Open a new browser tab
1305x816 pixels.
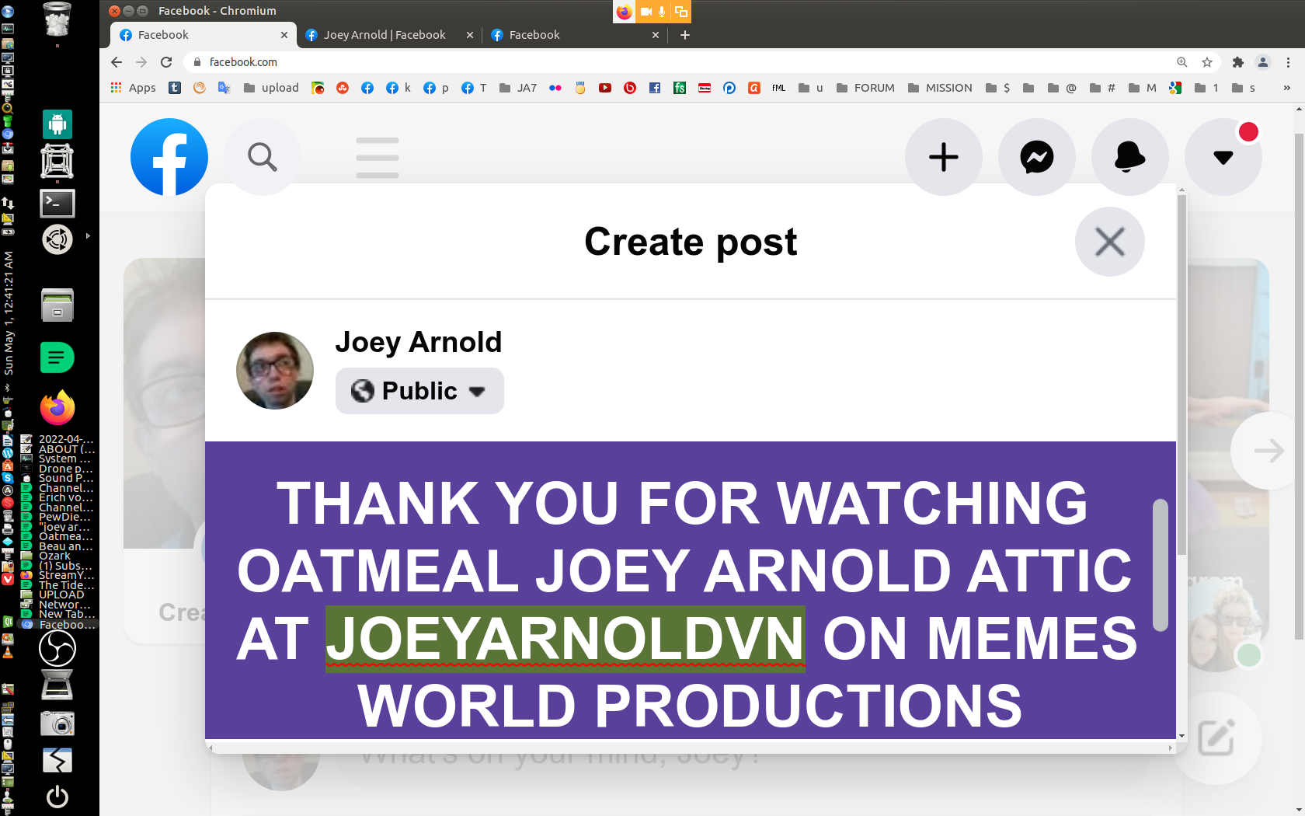click(685, 35)
